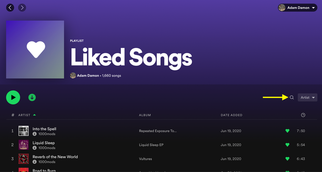Click Adam Damon's avatar beside the song count
The height and width of the screenshot is (172, 322).
(x=73, y=75)
